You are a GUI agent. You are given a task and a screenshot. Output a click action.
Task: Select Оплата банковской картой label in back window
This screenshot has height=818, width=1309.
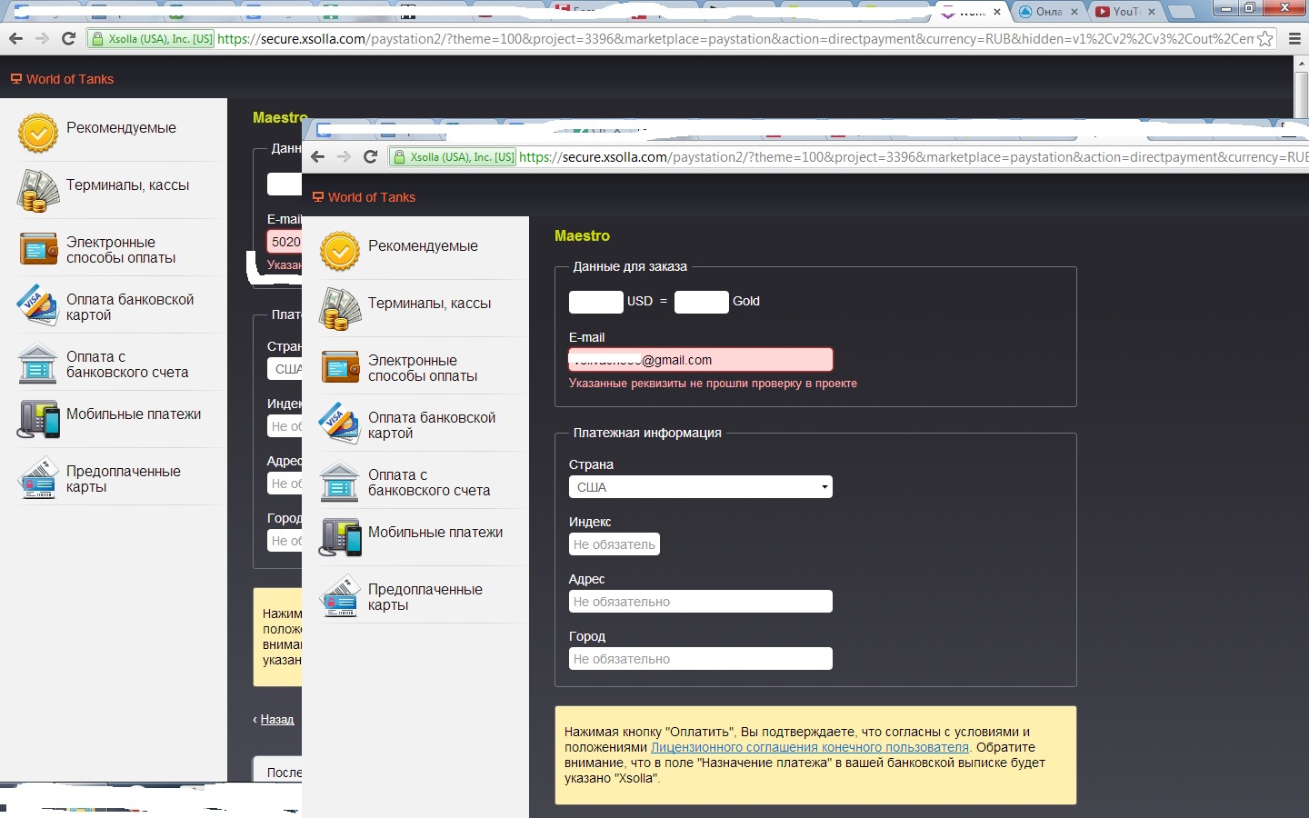pos(130,307)
